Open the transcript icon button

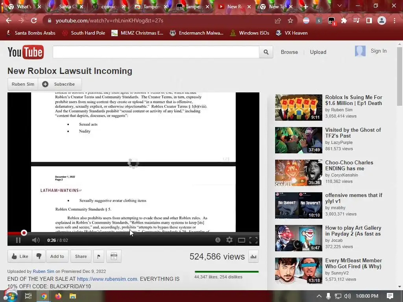(x=114, y=256)
